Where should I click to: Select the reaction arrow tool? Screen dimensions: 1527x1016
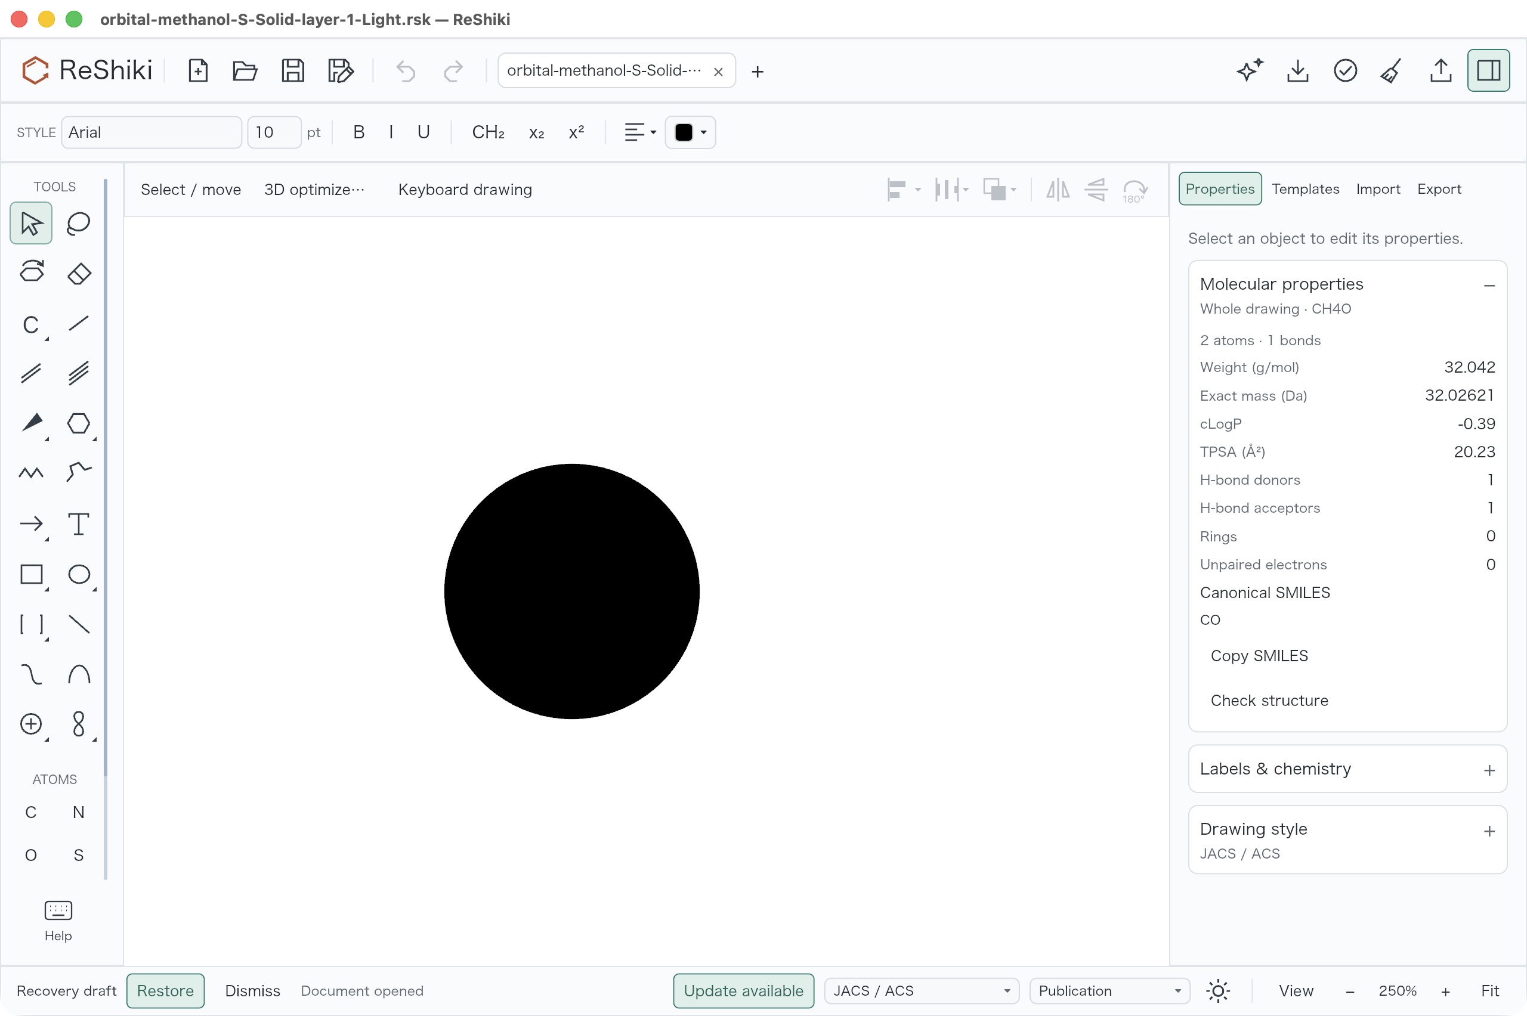coord(31,524)
